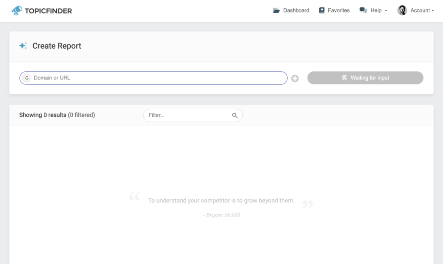This screenshot has height=264, width=443.
Task: Click the account avatar picture
Action: click(x=402, y=10)
